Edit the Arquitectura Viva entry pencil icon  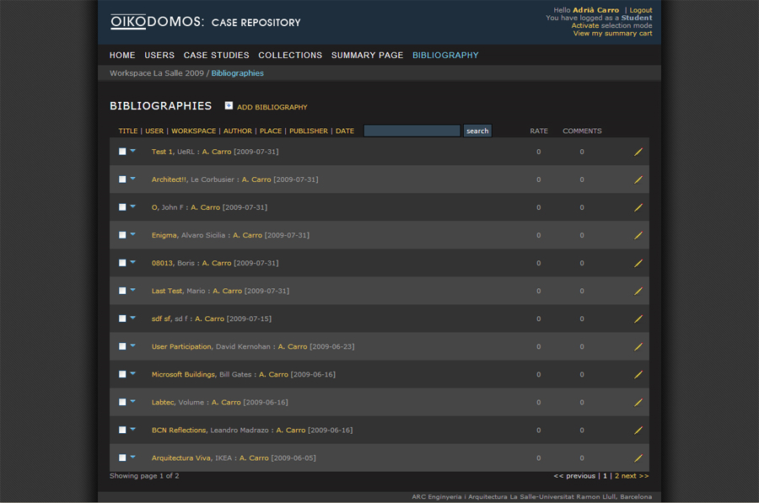pos(638,458)
